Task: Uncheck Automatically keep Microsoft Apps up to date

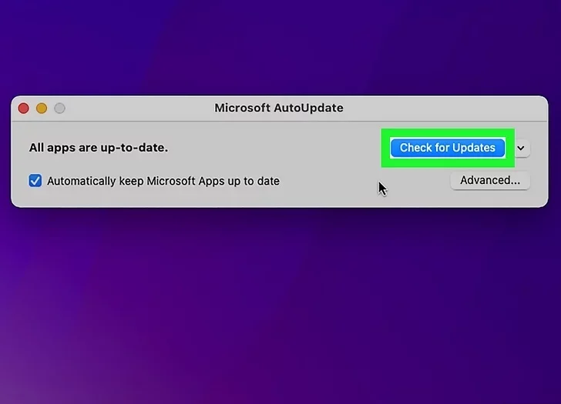Action: click(35, 181)
